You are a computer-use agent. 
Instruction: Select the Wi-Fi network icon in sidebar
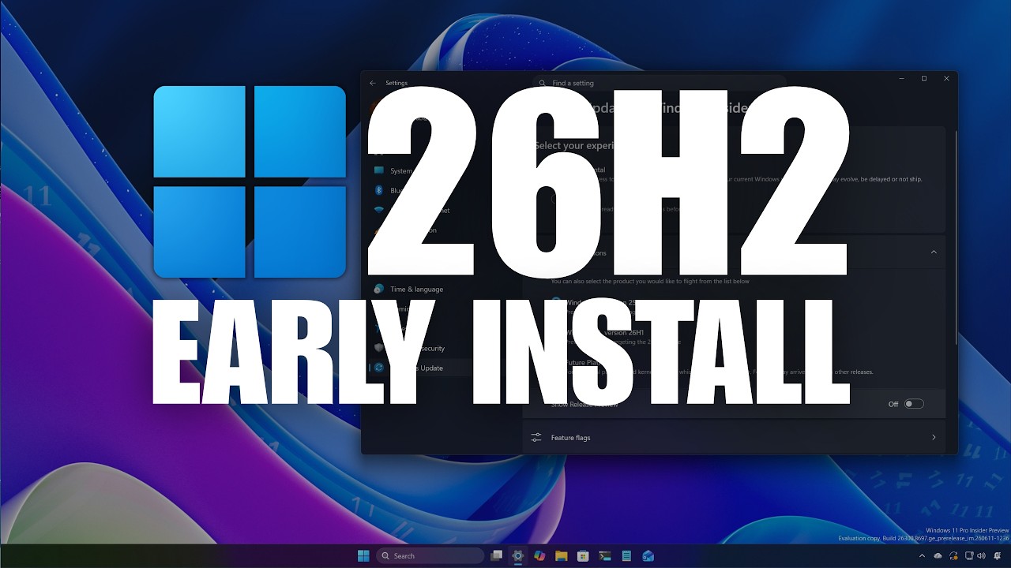point(378,210)
